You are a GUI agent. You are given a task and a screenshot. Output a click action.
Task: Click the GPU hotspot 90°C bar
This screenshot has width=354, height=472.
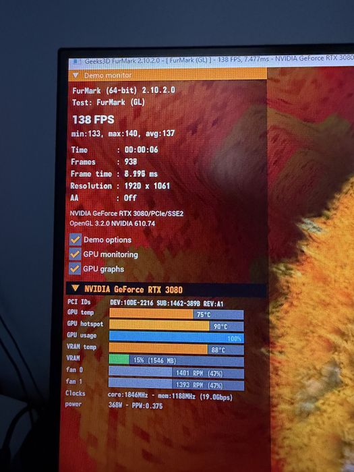click(x=177, y=326)
